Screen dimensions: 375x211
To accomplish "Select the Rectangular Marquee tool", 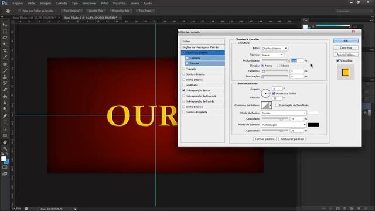I will tap(5, 31).
